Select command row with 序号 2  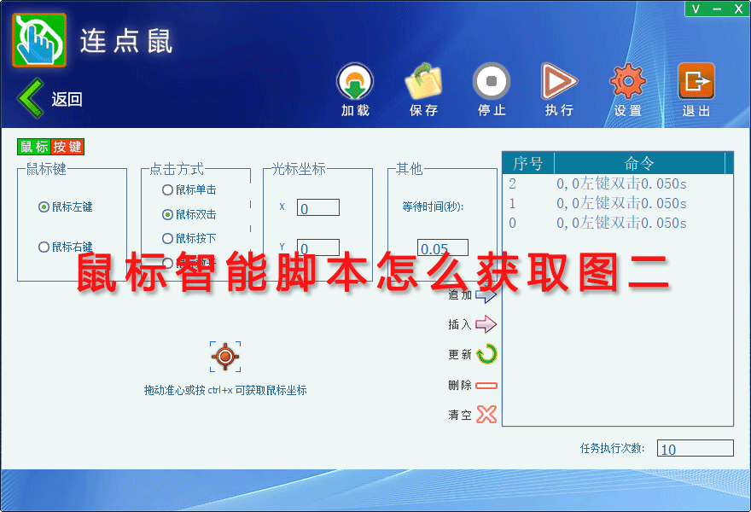618,183
